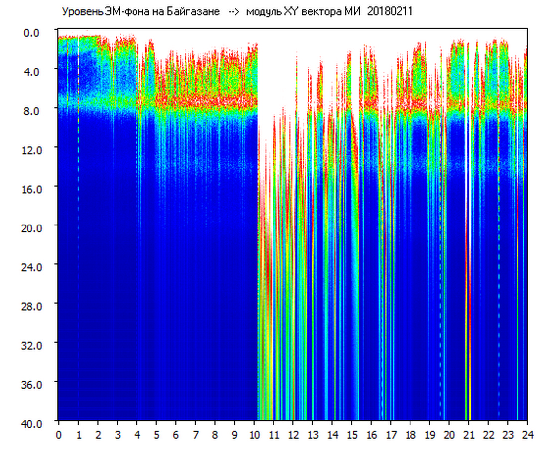Click the hour 12 tick label
This screenshot has height=449, width=546.
click(x=293, y=435)
